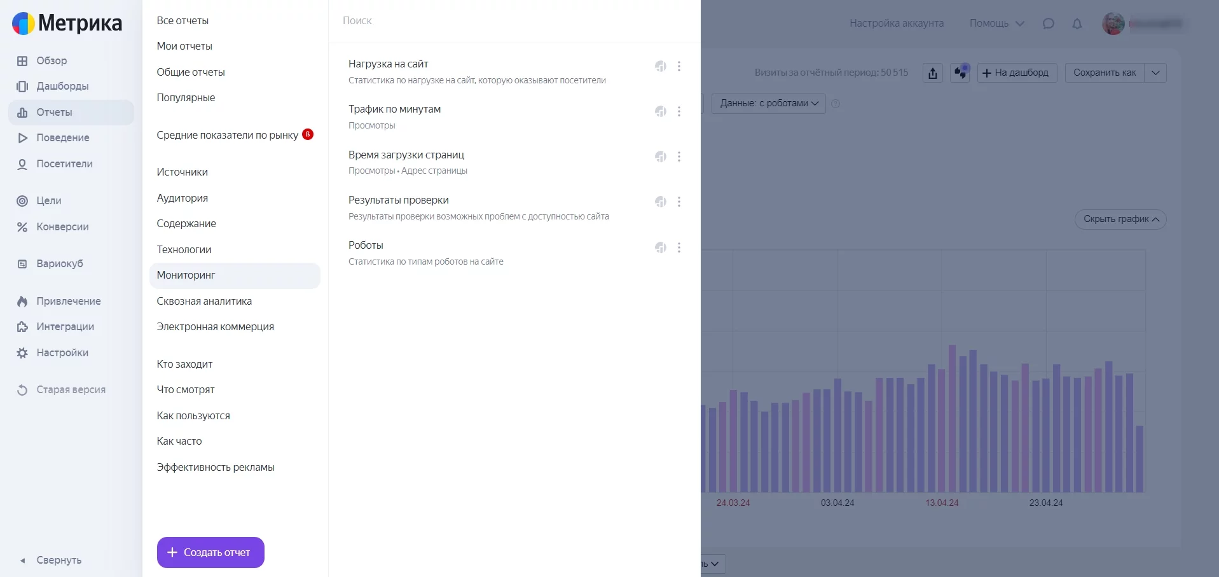Open Дашборды in left sidebar
Image resolution: width=1219 pixels, height=577 pixels.
pyautogui.click(x=62, y=86)
